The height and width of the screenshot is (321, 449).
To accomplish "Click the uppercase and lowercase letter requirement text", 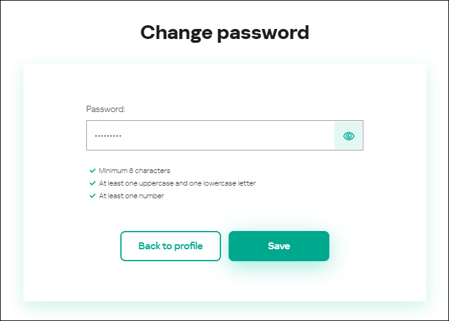I will point(177,183).
